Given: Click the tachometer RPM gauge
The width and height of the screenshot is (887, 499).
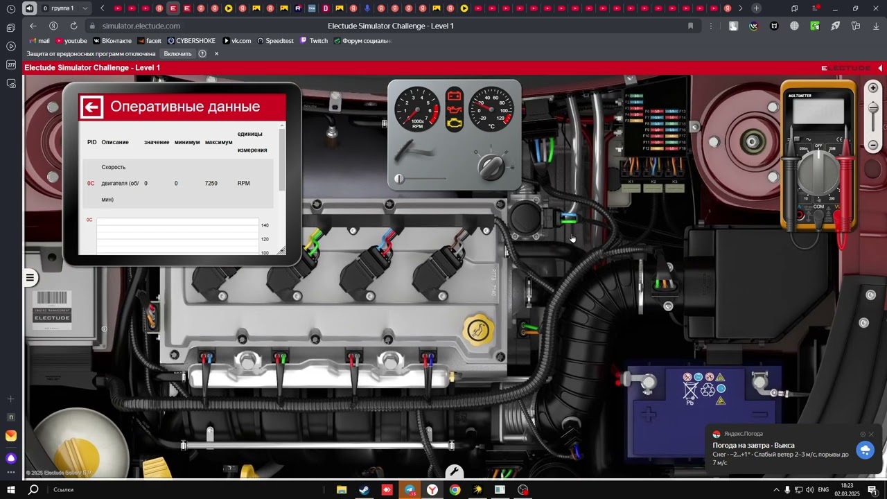Looking at the screenshot, I should click(417, 109).
